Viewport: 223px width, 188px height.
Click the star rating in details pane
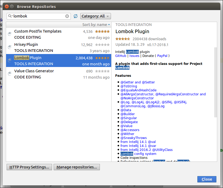click(123, 39)
